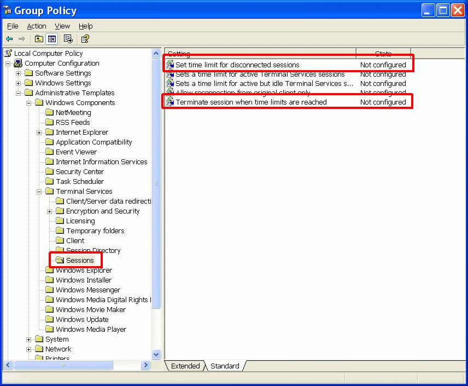Viewport: 468px width, 386px height.
Task: Collapse the Terminal Services node
Action: [x=39, y=192]
